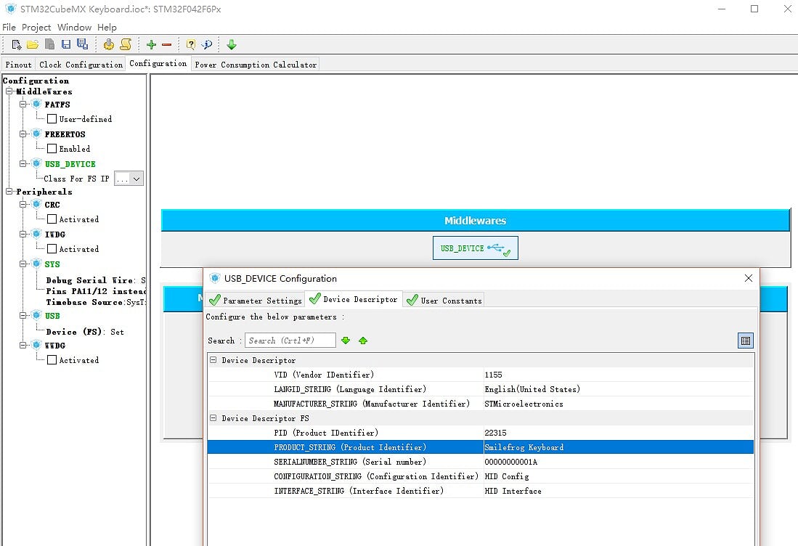The image size is (798, 546).
Task: Toggle the description view list icon
Action: pyautogui.click(x=746, y=341)
